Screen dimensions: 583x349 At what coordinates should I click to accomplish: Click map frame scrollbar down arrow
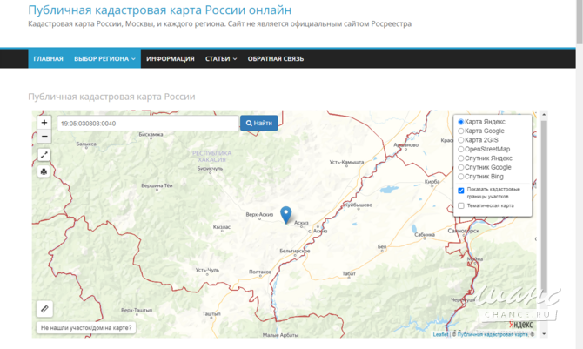(x=544, y=333)
